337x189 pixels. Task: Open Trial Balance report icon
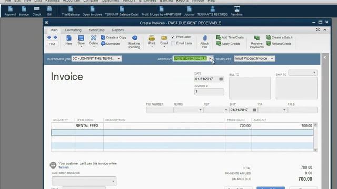71,11
